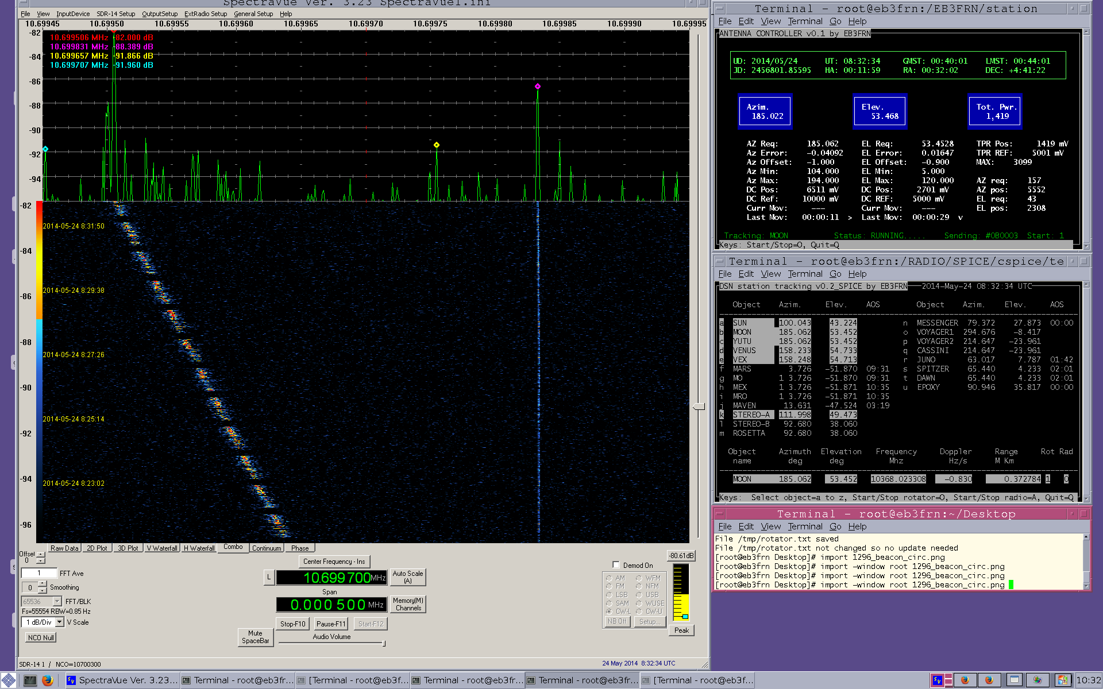Open the V Scale dB/Div dropdown

pos(60,622)
